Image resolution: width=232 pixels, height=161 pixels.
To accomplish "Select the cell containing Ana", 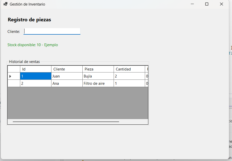I will 67,84.
